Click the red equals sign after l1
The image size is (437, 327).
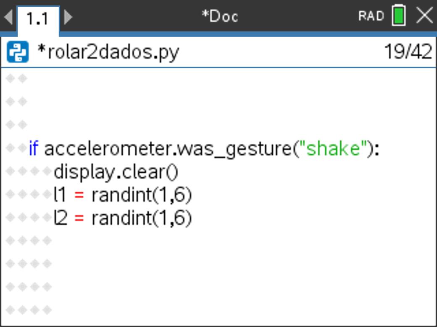click(x=79, y=195)
